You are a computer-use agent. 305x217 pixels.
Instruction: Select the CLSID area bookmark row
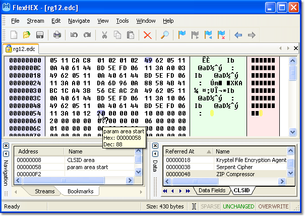pos(75,160)
